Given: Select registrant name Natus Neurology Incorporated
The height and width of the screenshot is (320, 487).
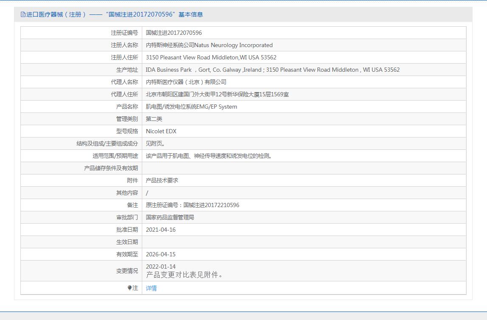Looking at the screenshot, I should tap(233, 45).
